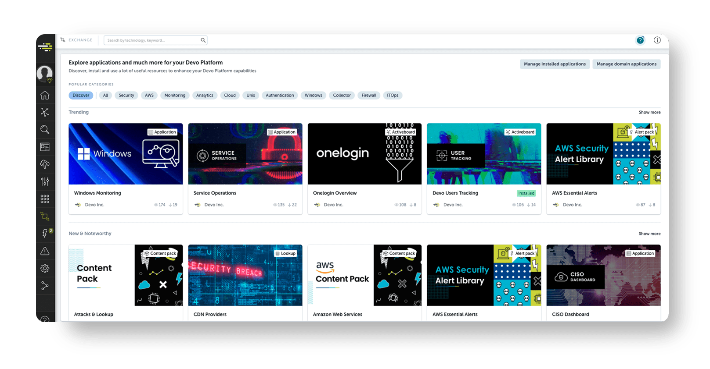The width and height of the screenshot is (710, 369).
Task: Select the green Exchange icon in sidebar
Action: coord(45,216)
